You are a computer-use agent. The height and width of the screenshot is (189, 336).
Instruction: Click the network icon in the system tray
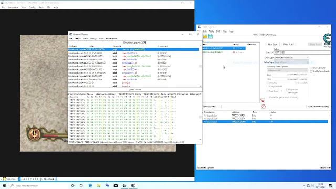click(x=308, y=185)
